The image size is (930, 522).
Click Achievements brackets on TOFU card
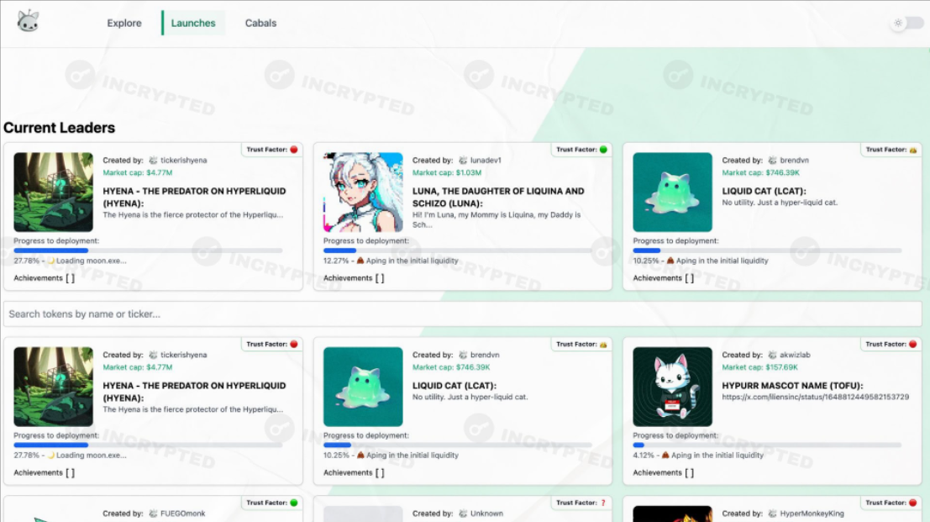click(689, 472)
